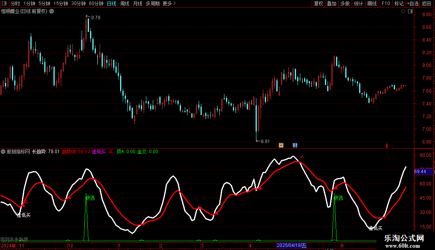Switch to 周线 weekly chart
The height and width of the screenshot is (250, 435).
pos(125,3)
